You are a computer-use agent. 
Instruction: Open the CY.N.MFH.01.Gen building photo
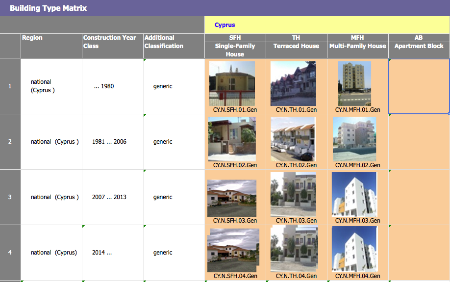point(354,83)
